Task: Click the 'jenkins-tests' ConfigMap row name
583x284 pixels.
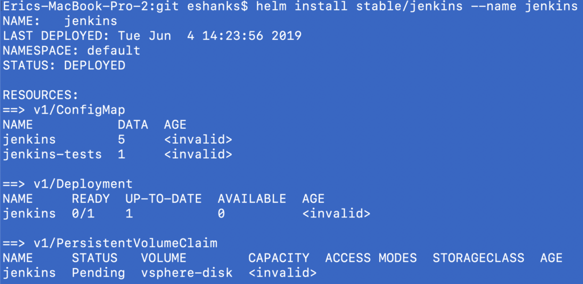Action: pyautogui.click(x=52, y=154)
